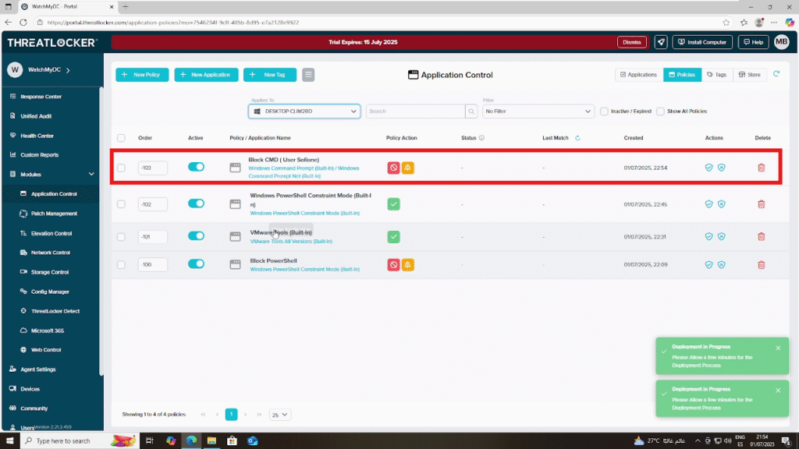This screenshot has height=449, width=799.
Task: Switch to the Applications tab
Action: pos(639,75)
